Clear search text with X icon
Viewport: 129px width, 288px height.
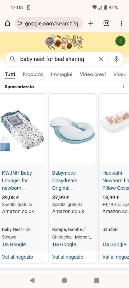click(101, 59)
